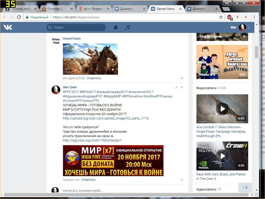Reply to DreamTeam comment via Ответить
Screen dimensions: 265x199
pos(94,78)
